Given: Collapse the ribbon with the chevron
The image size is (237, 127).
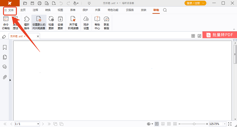Looking at the screenshot, I should 234,29.
